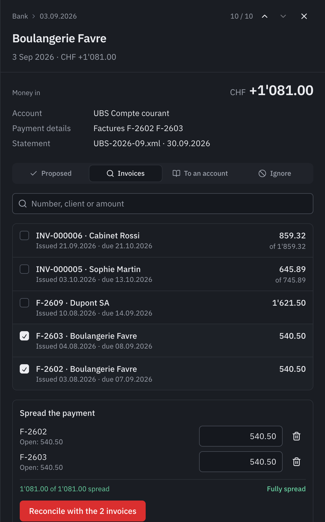Switch to the To an account tab
The width and height of the screenshot is (325, 522).
200,173
